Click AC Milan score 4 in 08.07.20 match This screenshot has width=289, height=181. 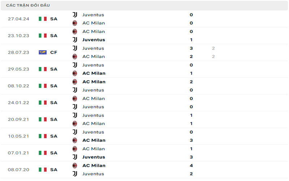(x=191, y=165)
